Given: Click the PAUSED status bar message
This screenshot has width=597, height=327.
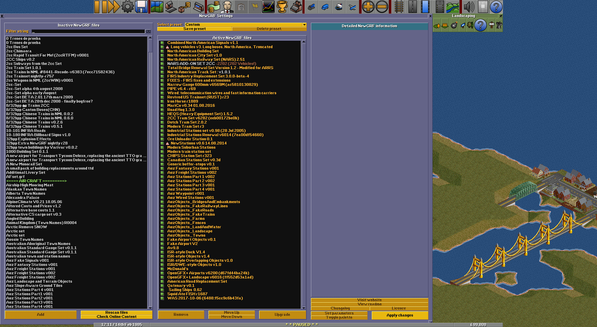Looking at the screenshot, I should coord(302,325).
